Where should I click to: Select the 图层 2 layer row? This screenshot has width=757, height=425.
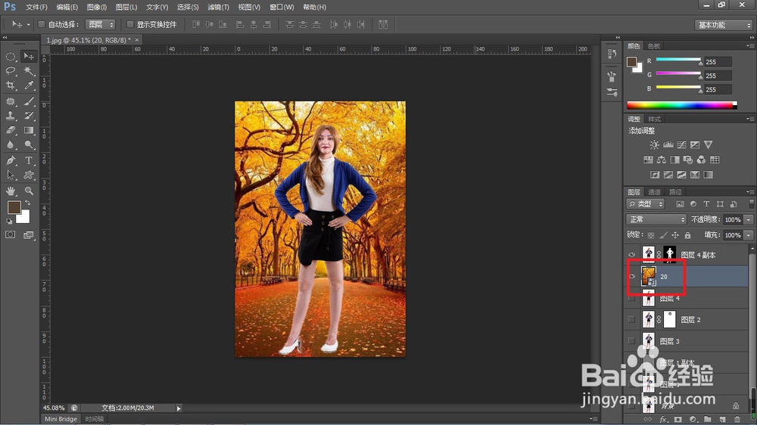(x=687, y=319)
